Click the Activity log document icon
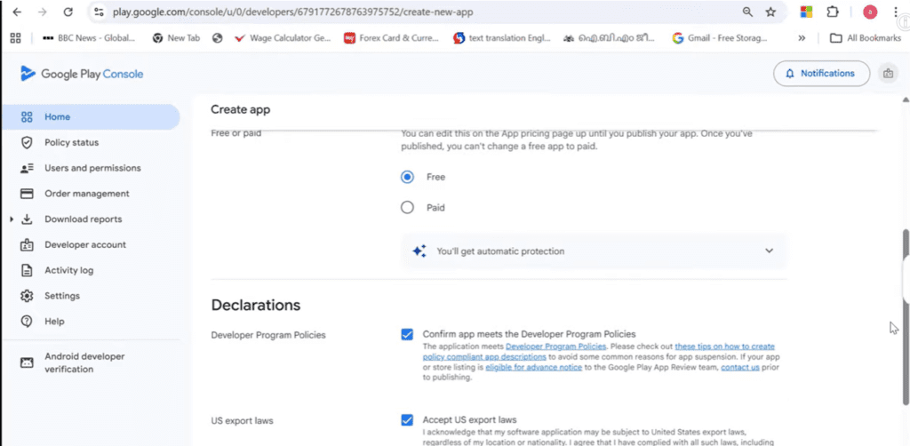 click(x=27, y=270)
